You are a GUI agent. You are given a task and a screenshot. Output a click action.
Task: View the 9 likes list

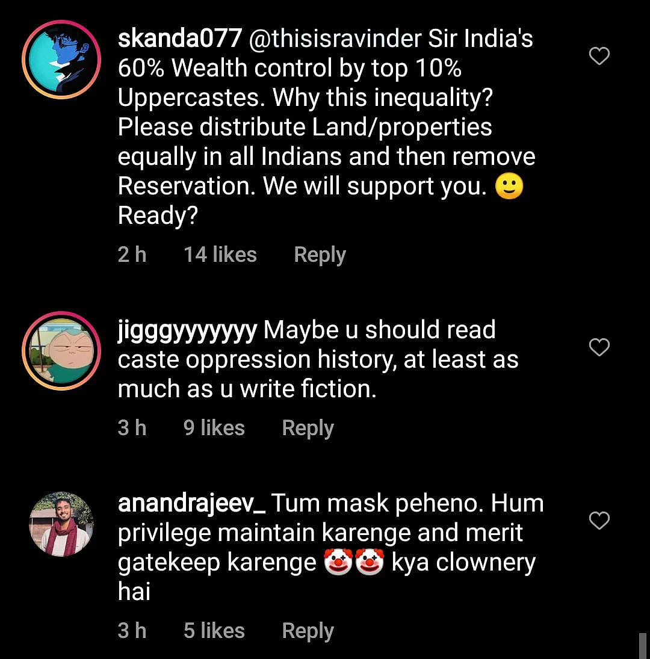click(x=214, y=429)
